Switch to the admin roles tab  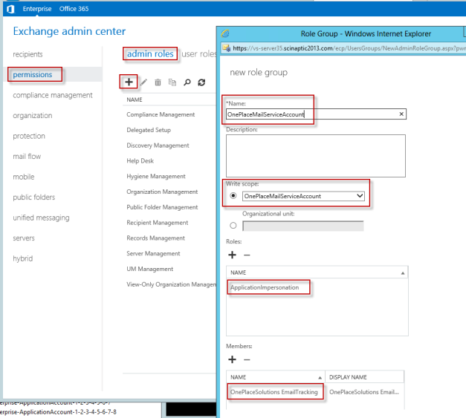click(x=150, y=53)
